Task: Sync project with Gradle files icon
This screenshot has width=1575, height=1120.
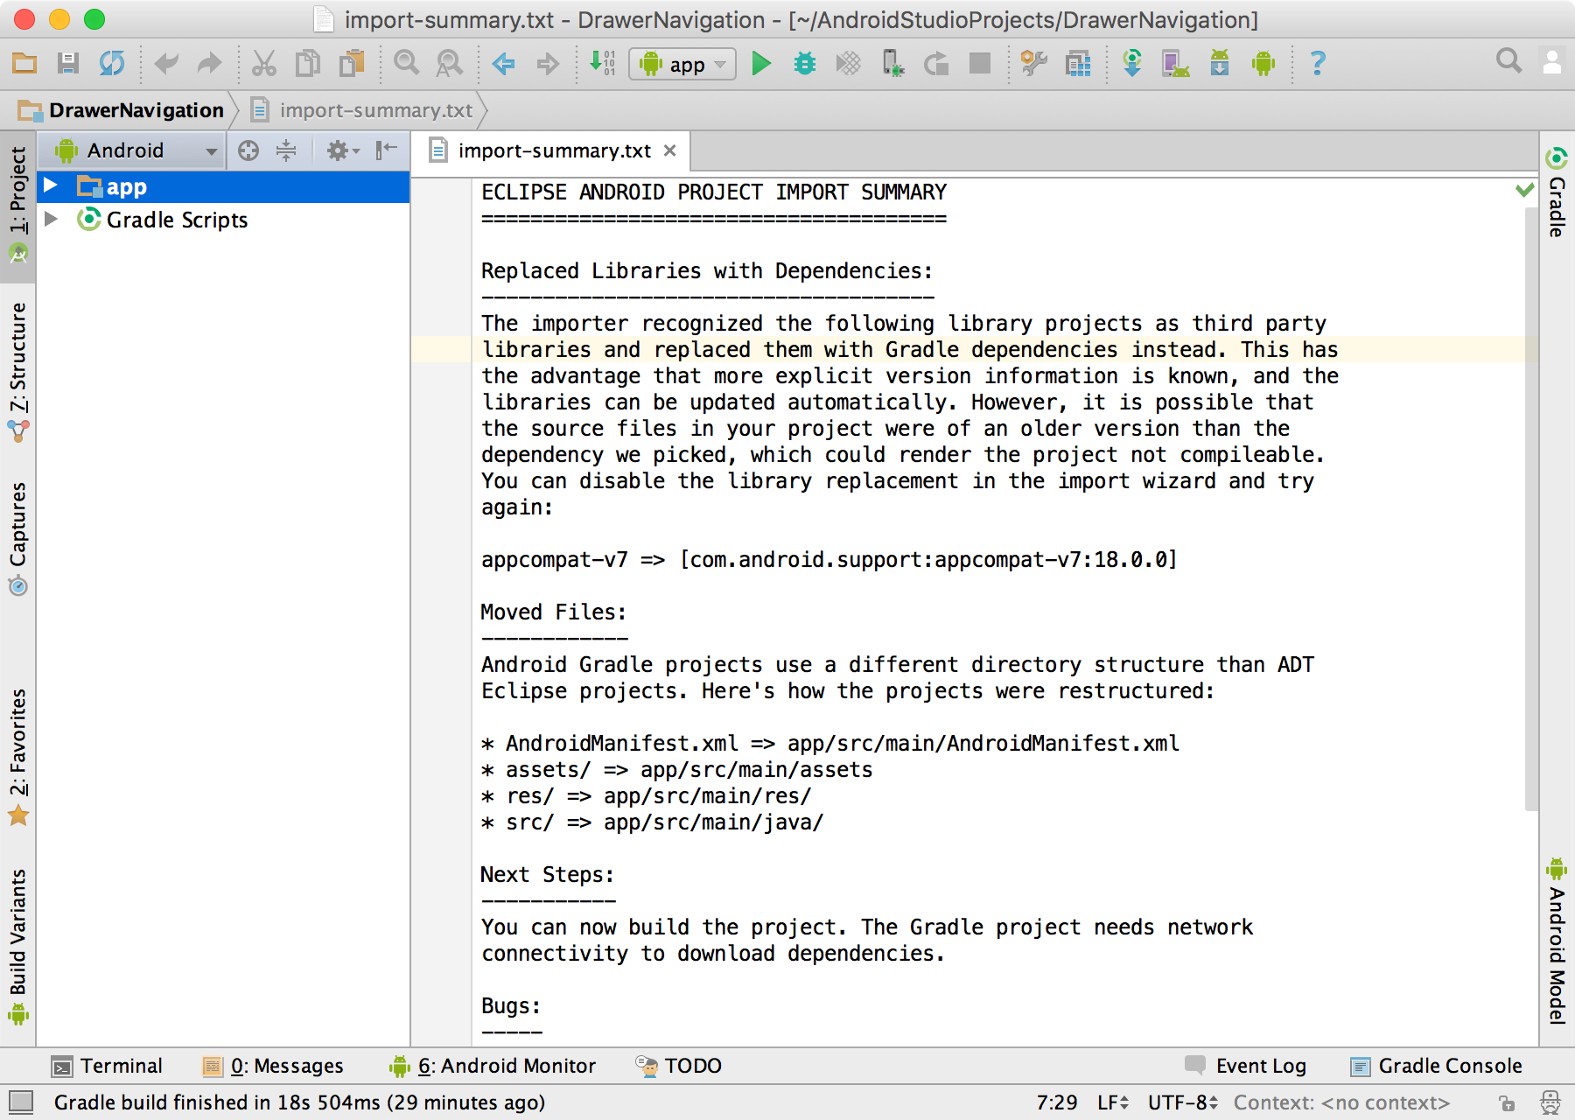Action: coord(1132,63)
